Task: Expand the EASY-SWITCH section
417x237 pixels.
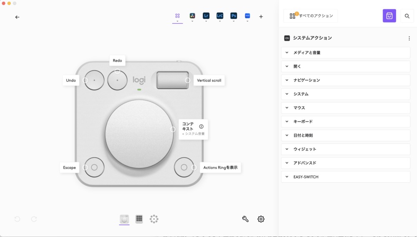Action: [x=346, y=177]
